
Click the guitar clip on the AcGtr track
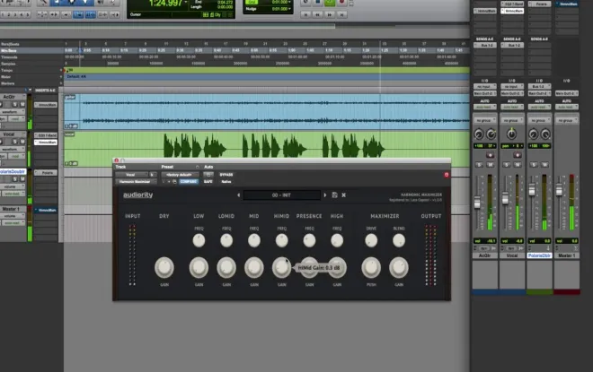[x=267, y=112]
